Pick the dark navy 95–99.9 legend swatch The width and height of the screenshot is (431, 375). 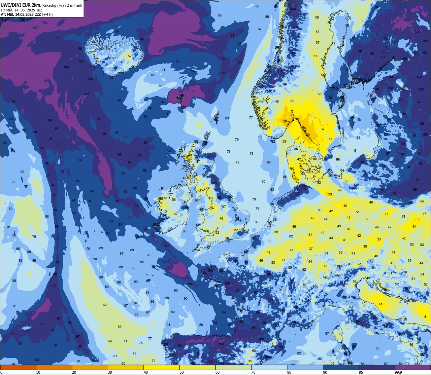[377, 367]
